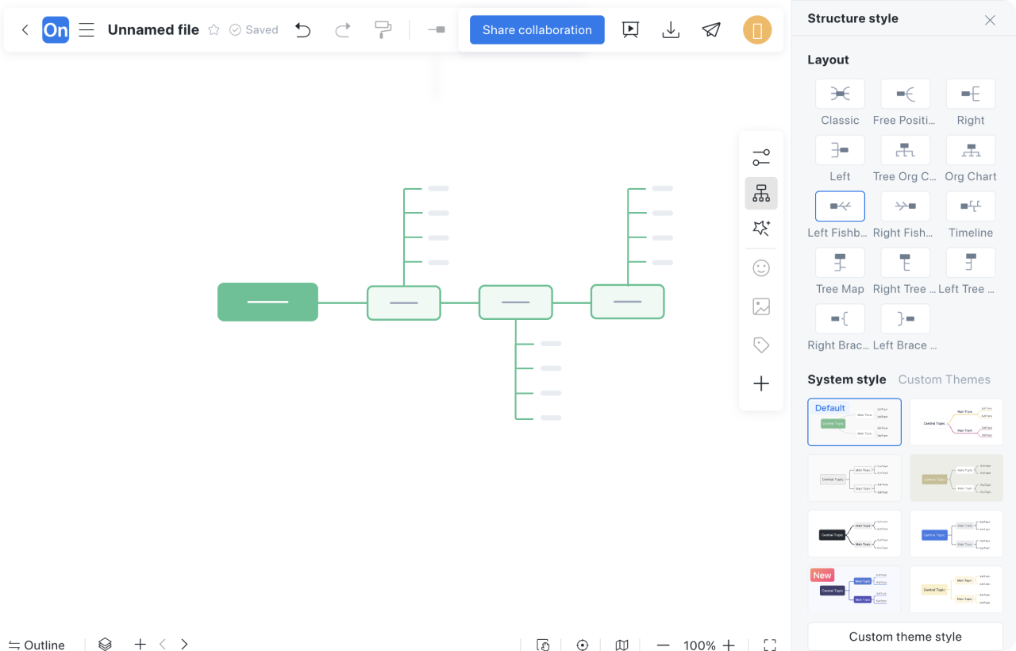This screenshot has width=1016, height=651.
Task: Open the AI sparkle style panel
Action: (x=761, y=229)
